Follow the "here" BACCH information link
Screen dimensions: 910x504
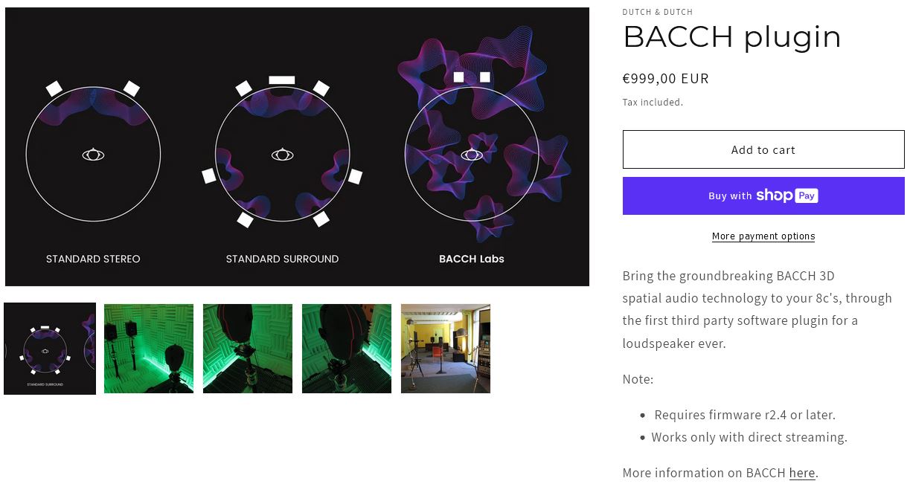click(801, 473)
